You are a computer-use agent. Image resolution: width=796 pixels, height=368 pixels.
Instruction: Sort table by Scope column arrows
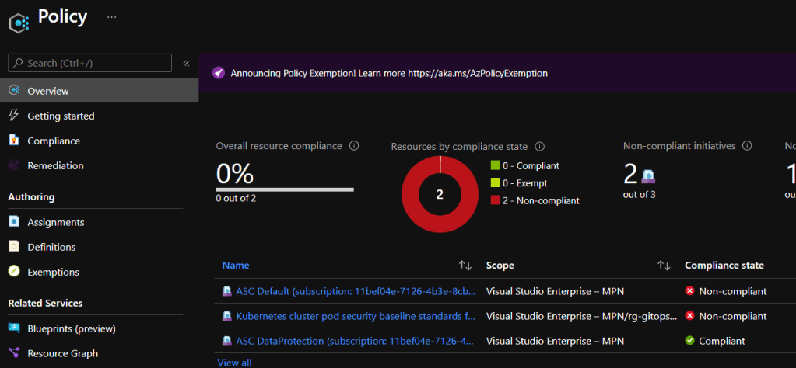tap(664, 266)
